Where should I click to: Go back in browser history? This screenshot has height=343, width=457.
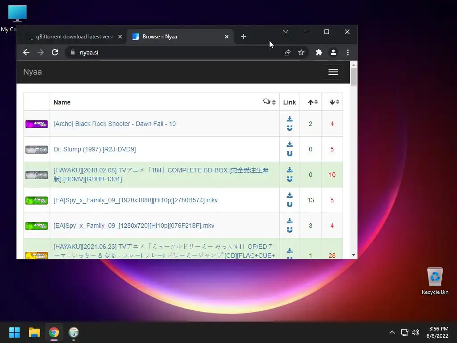coord(26,52)
